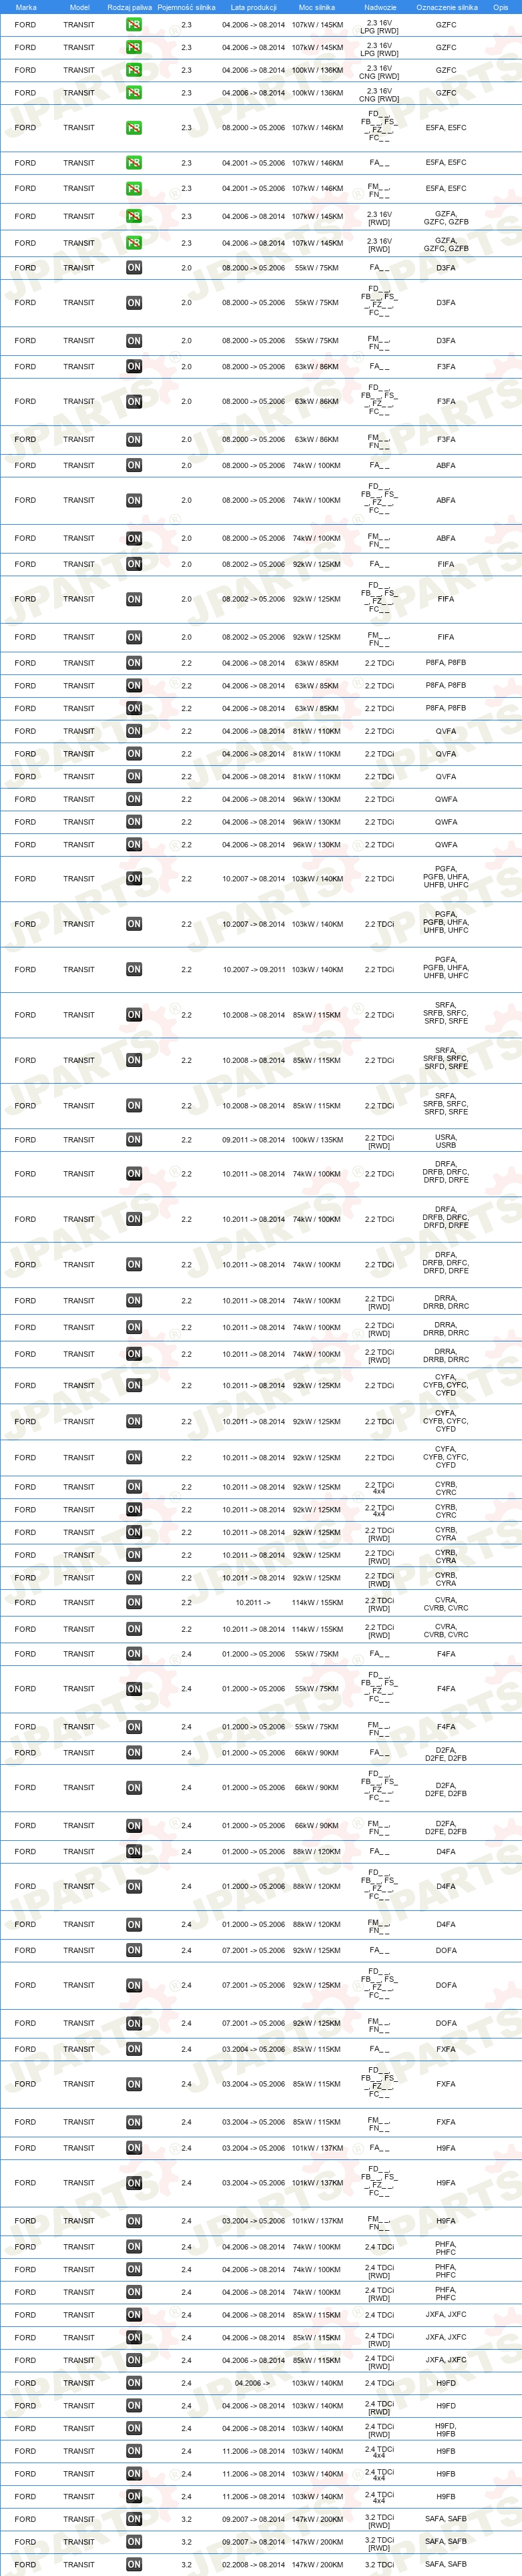The width and height of the screenshot is (522, 2576).
Task: Click diesel ON icon in FIFA FA__ row
Action: click(134, 564)
